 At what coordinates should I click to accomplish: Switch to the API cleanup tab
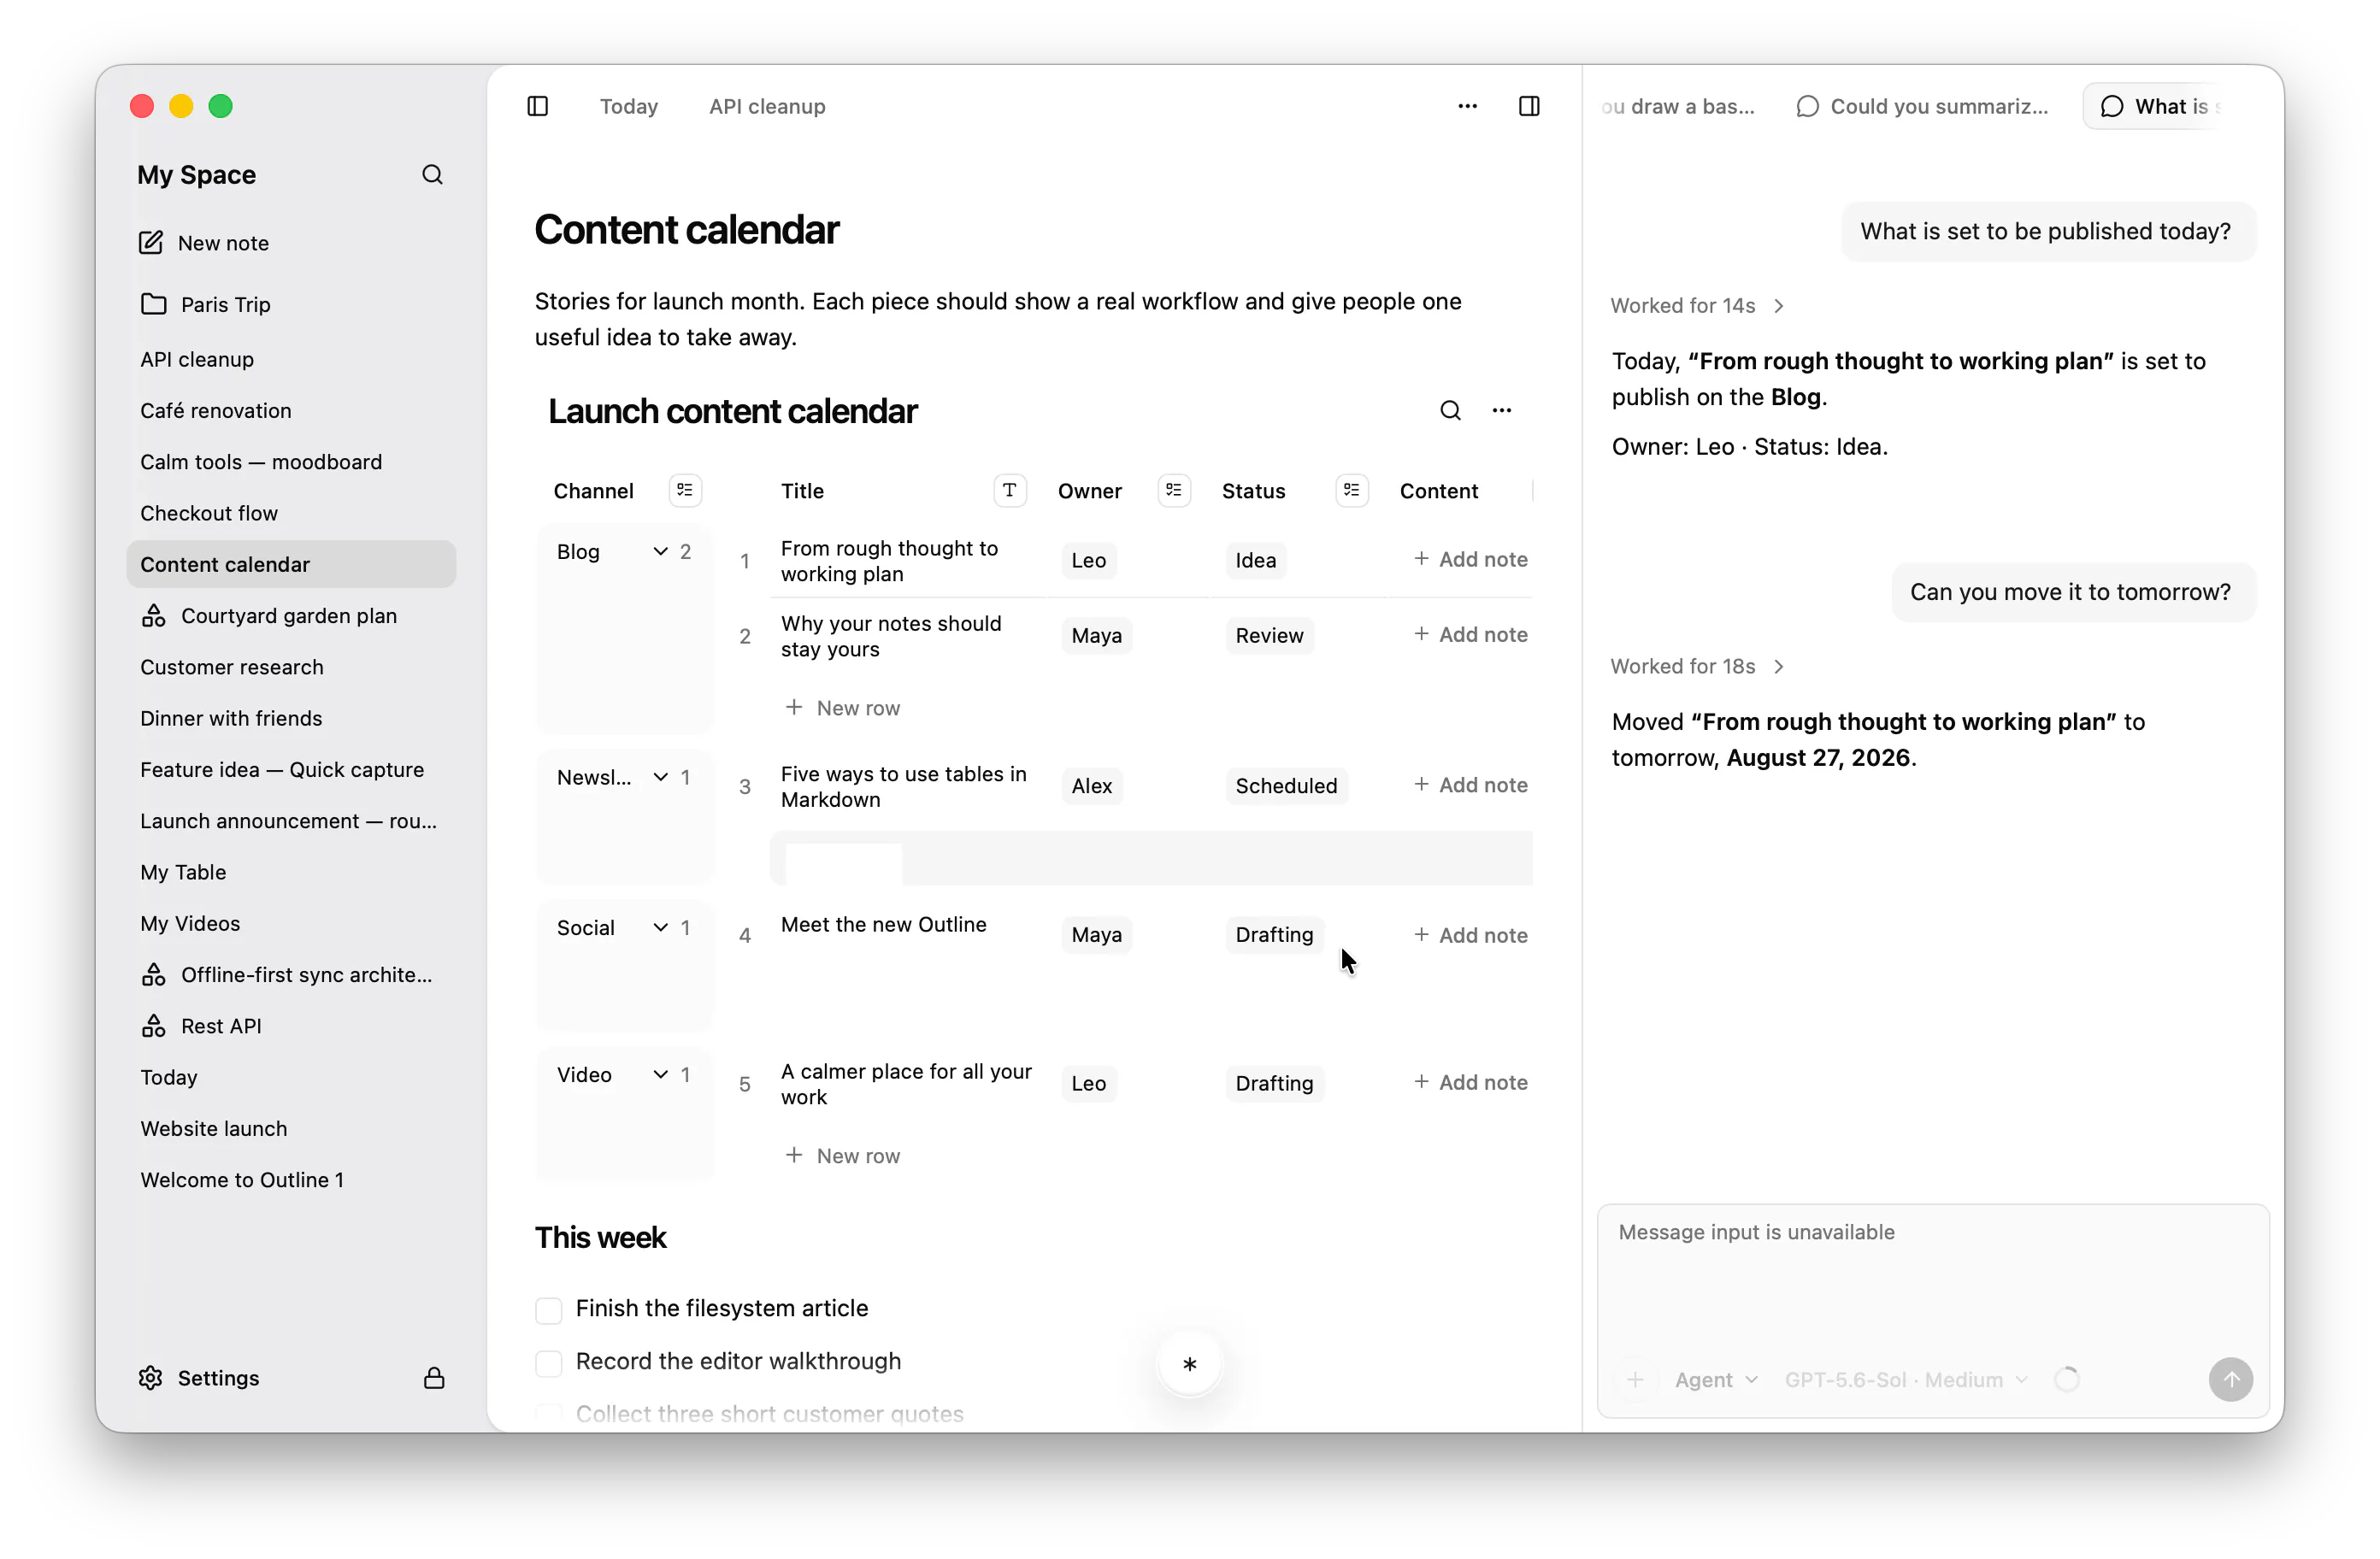coord(767,106)
